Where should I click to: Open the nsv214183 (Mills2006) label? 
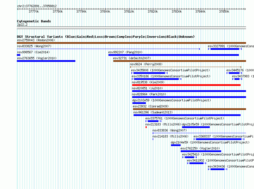[170, 136]
